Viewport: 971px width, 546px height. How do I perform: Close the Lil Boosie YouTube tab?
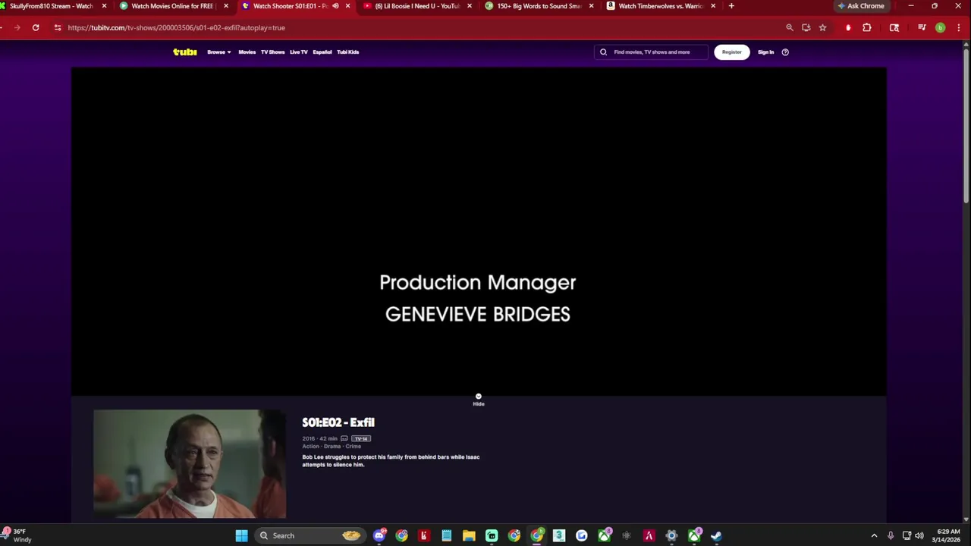point(469,6)
